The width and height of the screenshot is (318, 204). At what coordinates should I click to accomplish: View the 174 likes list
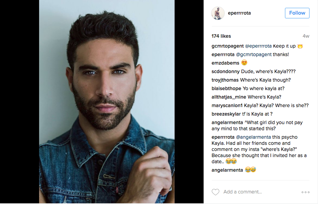pyautogui.click(x=221, y=36)
